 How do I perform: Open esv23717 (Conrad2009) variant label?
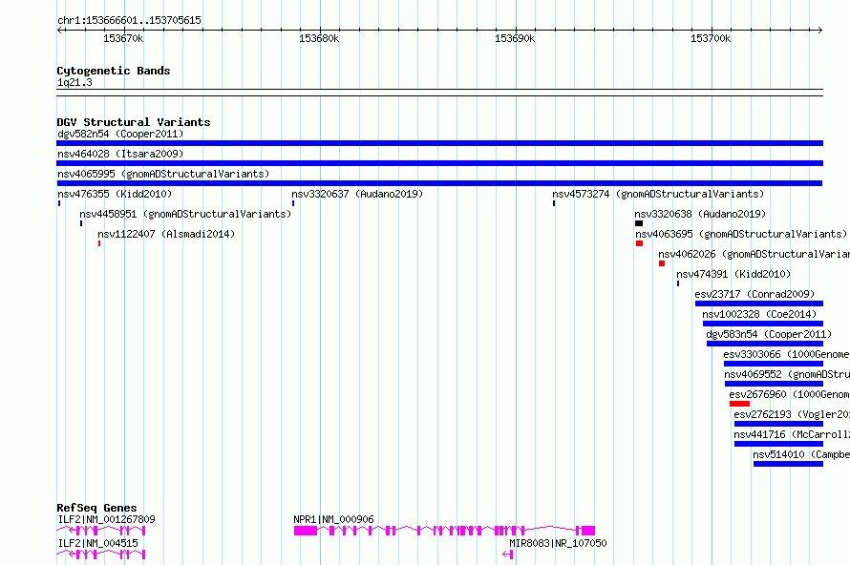(754, 294)
